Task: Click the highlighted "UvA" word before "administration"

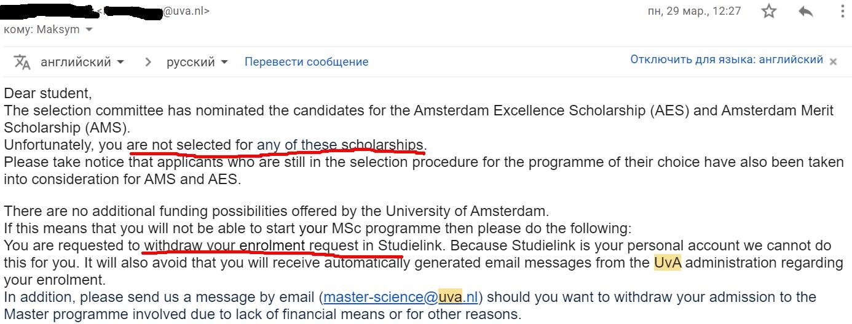Action: [x=668, y=263]
